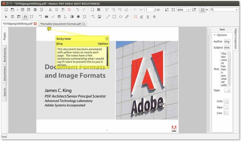
Task: Click the Save As icon
Action: [x=29, y=10]
